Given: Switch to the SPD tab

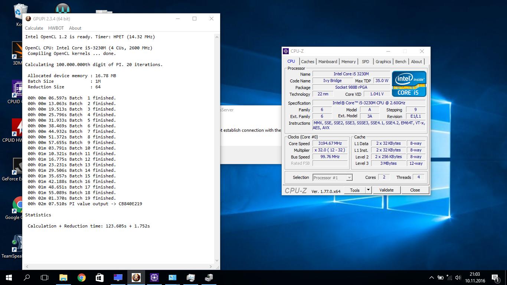Looking at the screenshot, I should tap(366, 62).
